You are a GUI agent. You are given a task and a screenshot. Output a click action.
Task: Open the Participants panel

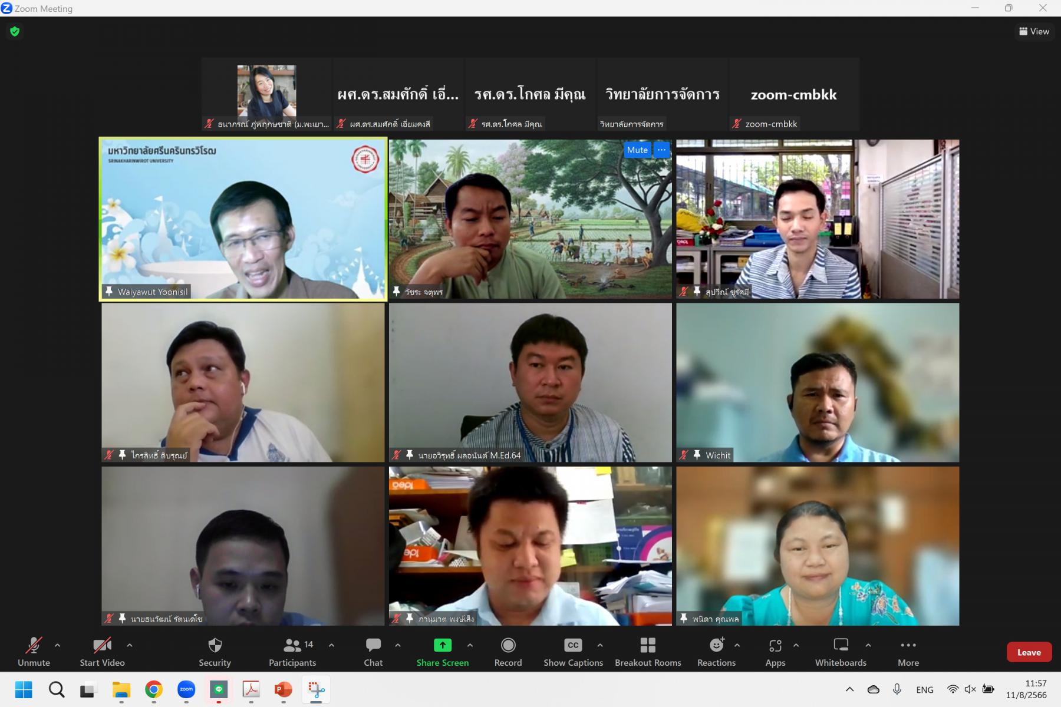tap(292, 652)
